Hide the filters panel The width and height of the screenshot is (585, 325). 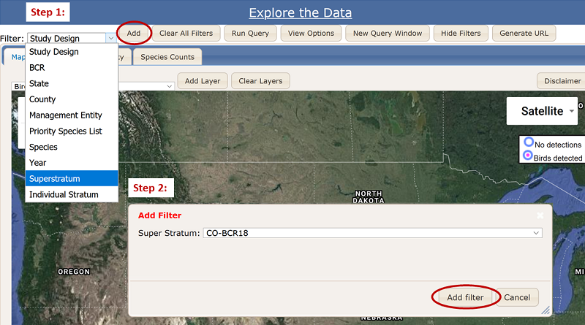(x=461, y=34)
